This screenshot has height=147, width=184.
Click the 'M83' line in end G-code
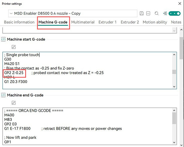coord(8,120)
